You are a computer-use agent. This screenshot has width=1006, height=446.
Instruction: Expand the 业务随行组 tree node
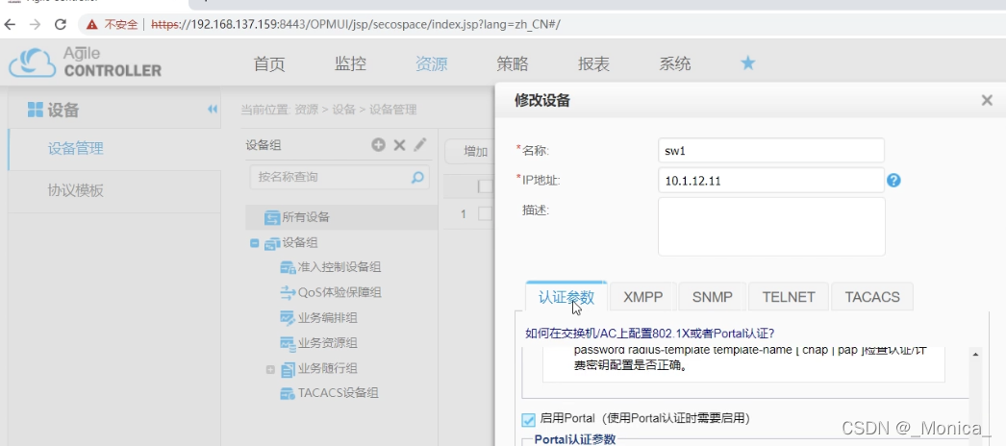(x=270, y=369)
